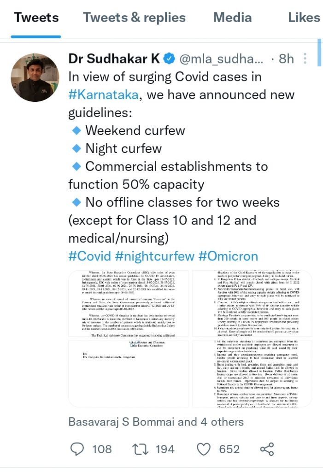323x472 pixels.
Task: Switch to the Tweets tab
Action: point(36,18)
